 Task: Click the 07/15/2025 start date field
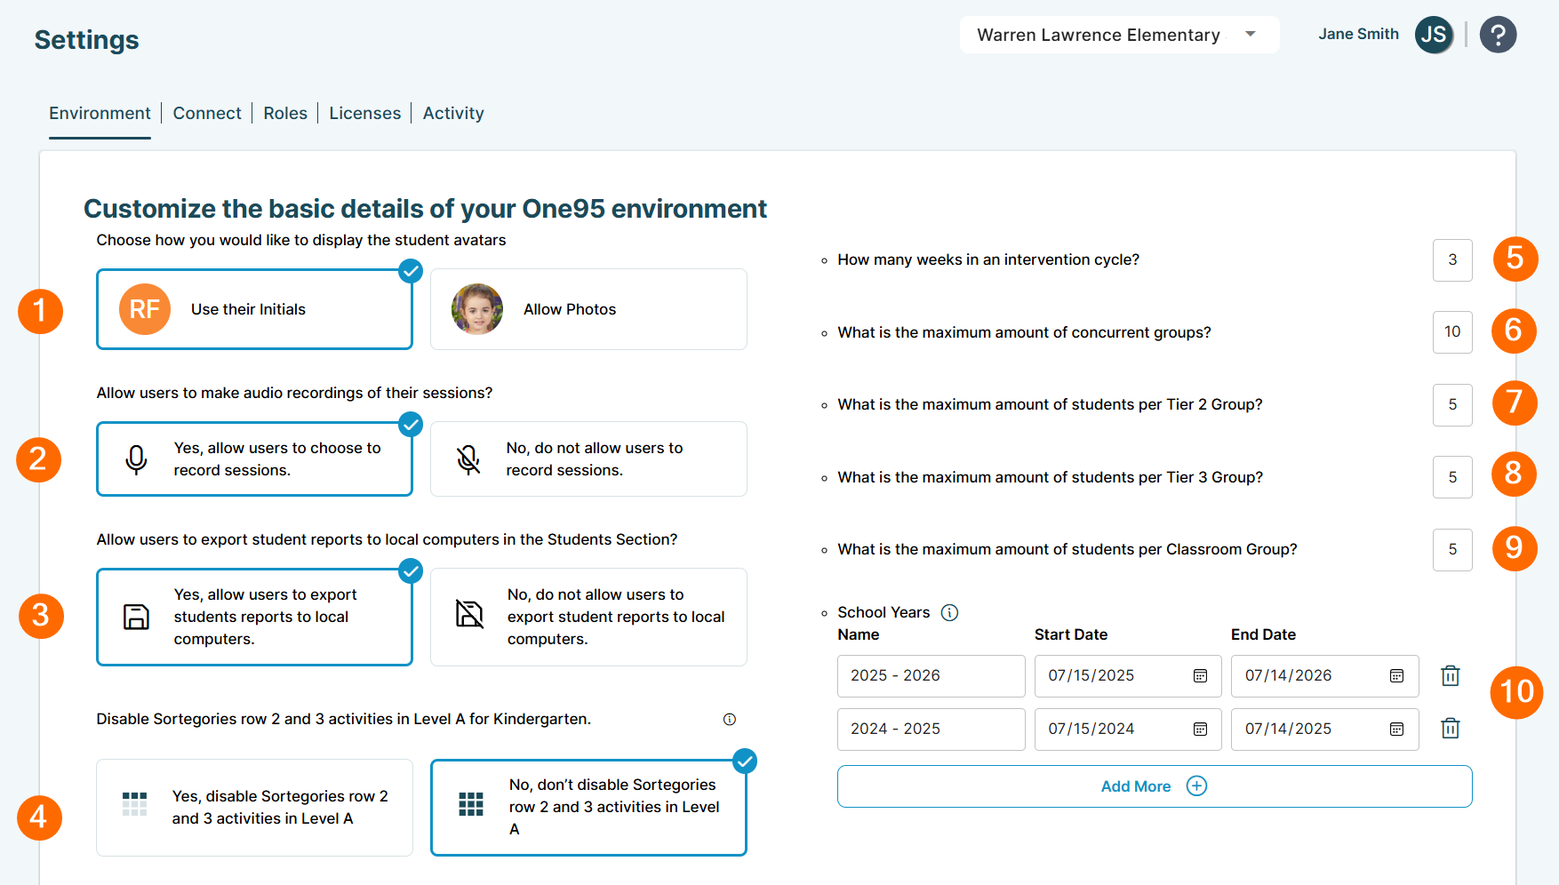click(x=1128, y=676)
